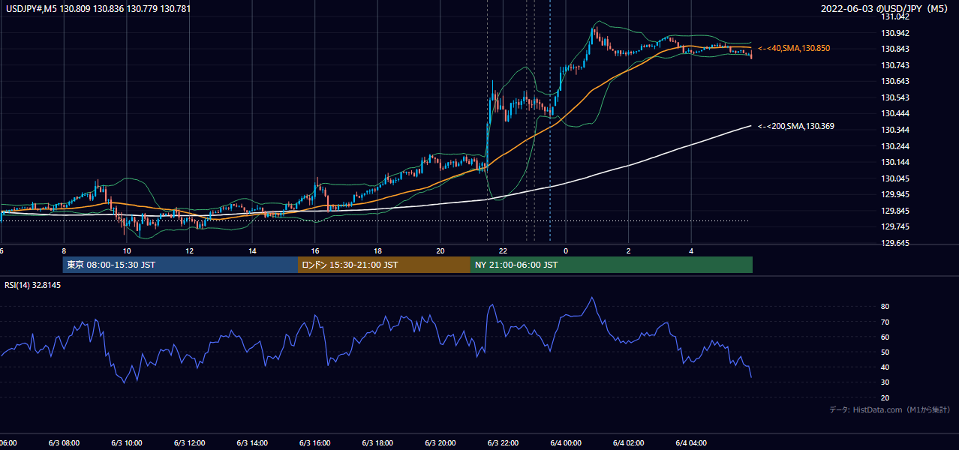This screenshot has height=450, width=959.
Task: Click RSI scale value 80
Action: [x=885, y=307]
